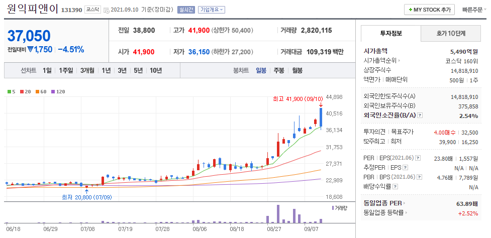Select the 3개월 line chart period
Viewport: 491px width, 238px height.
click(87, 70)
